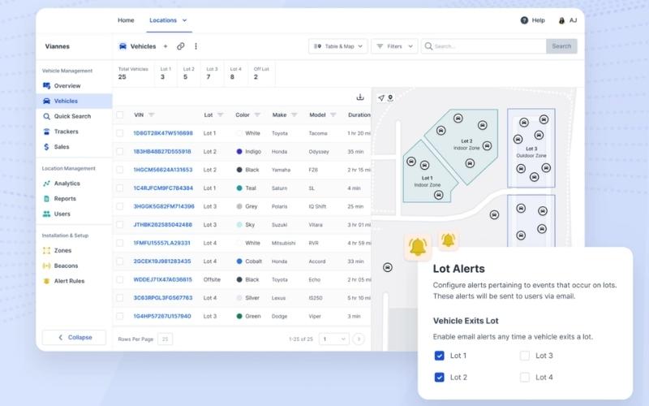Open the AJ user profile icon
The image size is (649, 406).
561,20
